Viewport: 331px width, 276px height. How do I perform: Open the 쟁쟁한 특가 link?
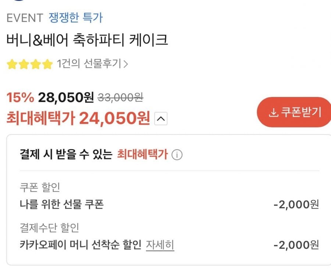pyautogui.click(x=76, y=17)
